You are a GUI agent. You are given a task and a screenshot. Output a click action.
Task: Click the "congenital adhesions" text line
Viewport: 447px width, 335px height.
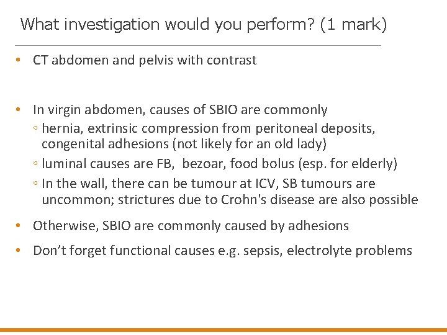click(x=183, y=144)
